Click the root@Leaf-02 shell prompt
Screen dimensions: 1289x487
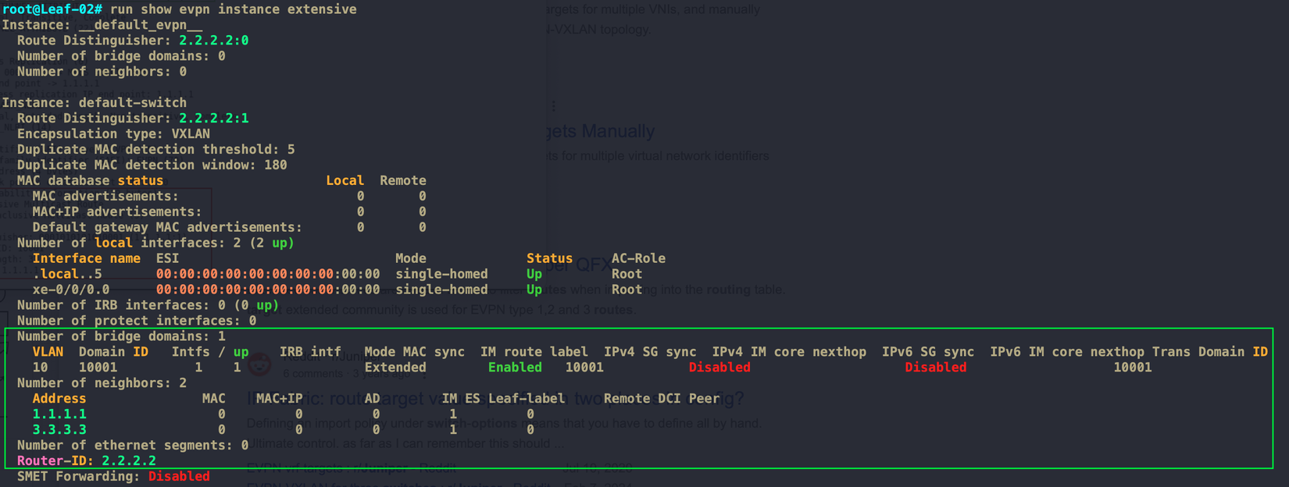[x=52, y=9]
